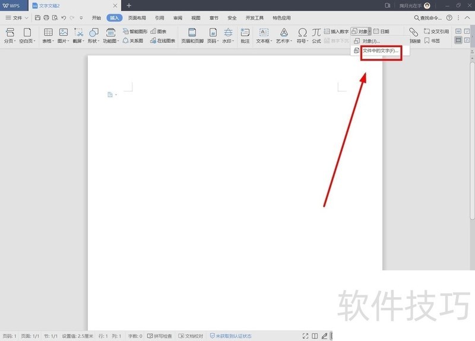The height and width of the screenshot is (341, 475).
Task: Switch to the 开始 ribbon tab
Action: click(x=96, y=18)
